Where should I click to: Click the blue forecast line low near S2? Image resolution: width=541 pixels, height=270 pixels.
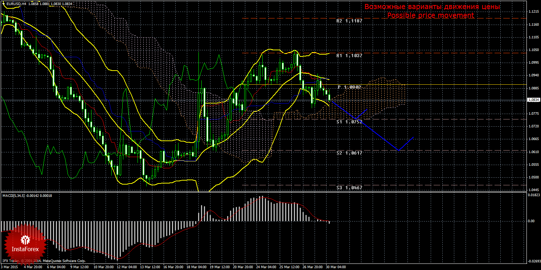[x=398, y=150]
